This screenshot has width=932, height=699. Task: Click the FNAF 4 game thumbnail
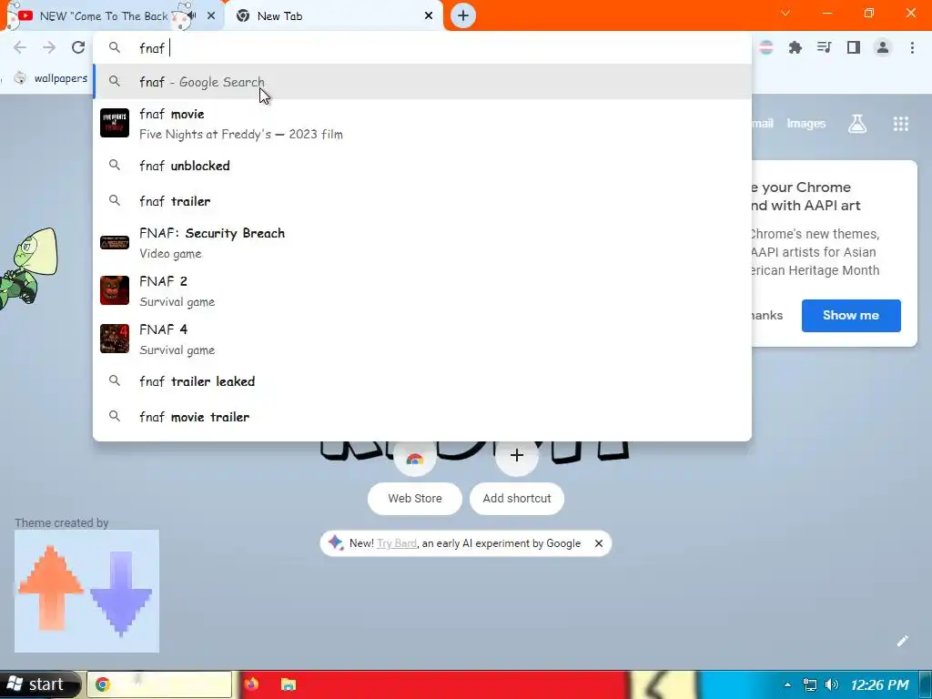click(x=115, y=339)
